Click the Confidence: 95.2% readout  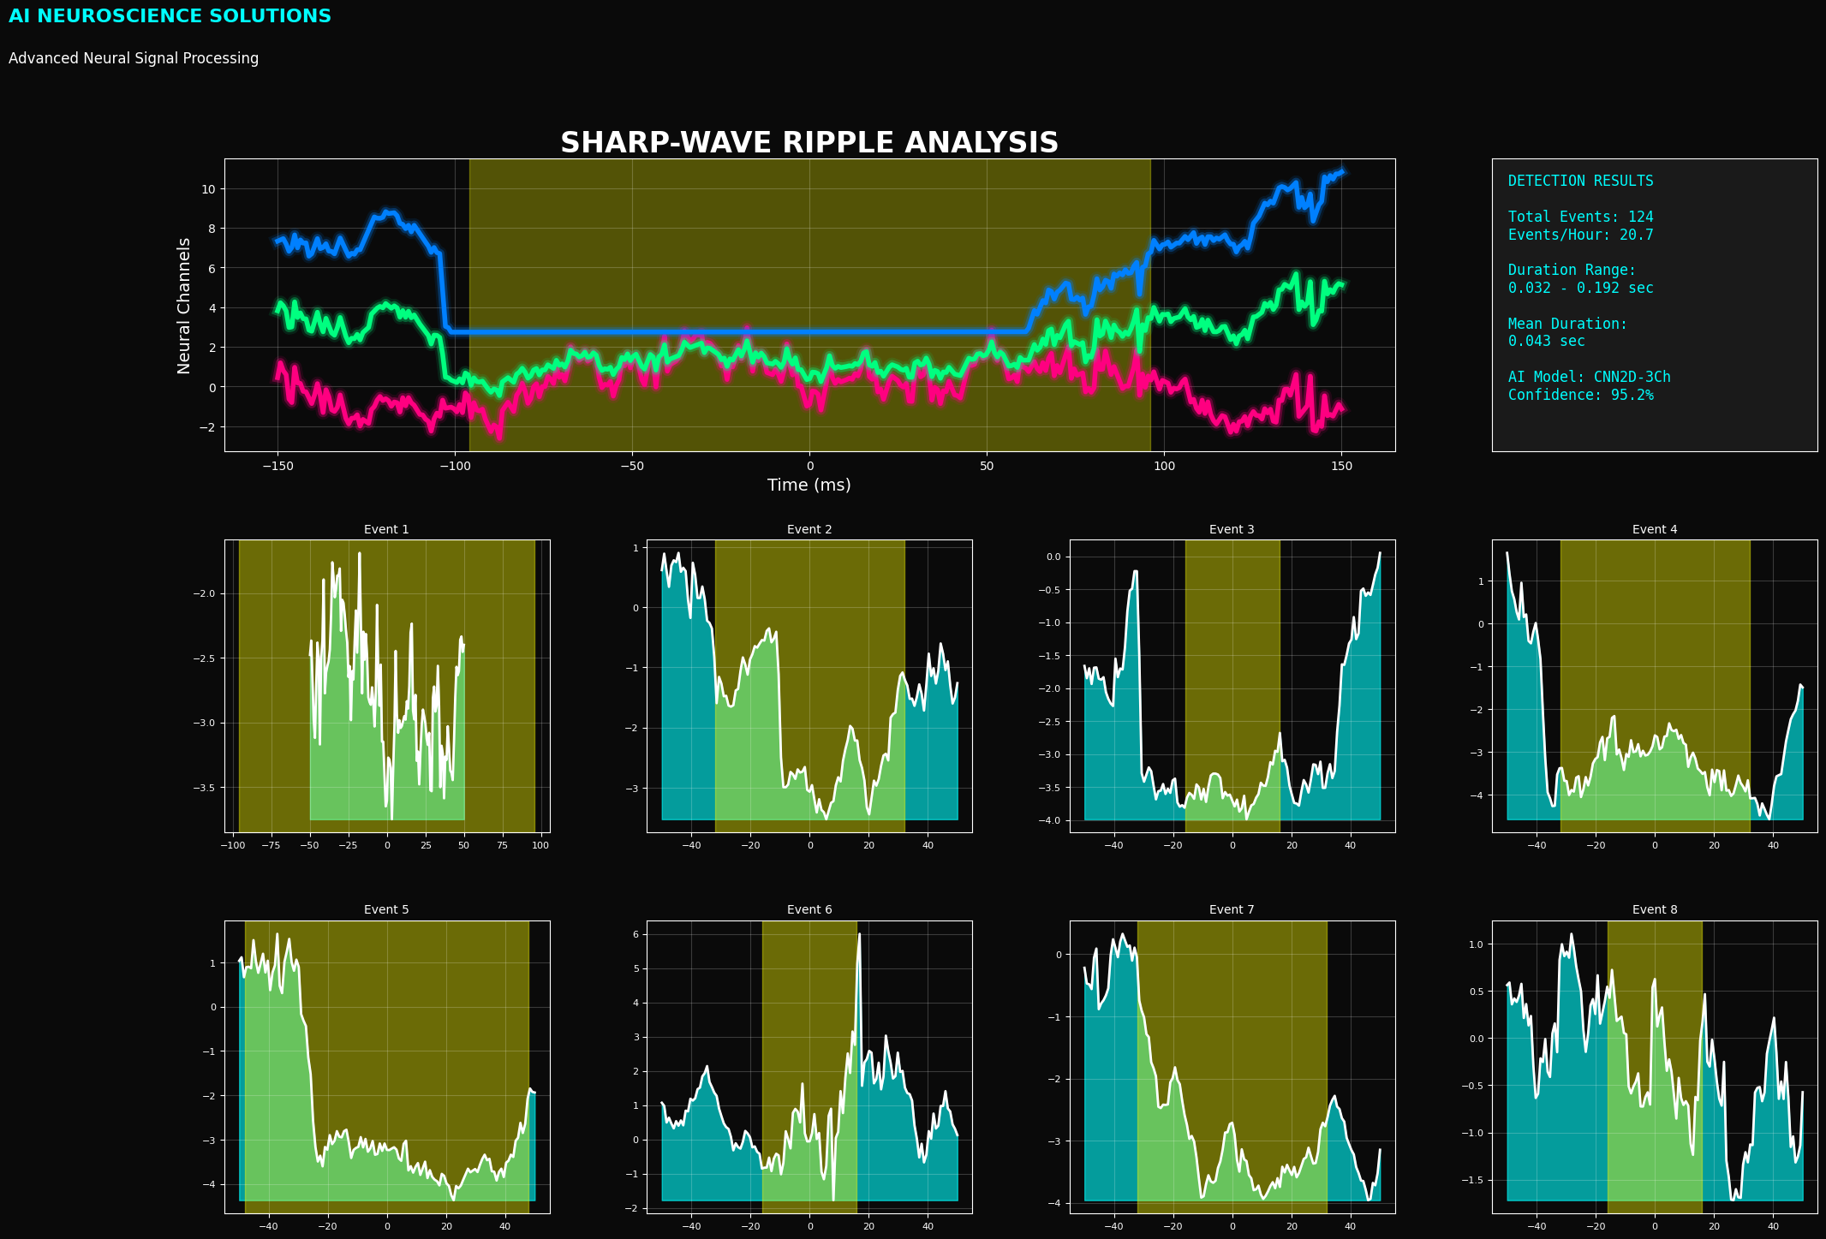[1580, 395]
